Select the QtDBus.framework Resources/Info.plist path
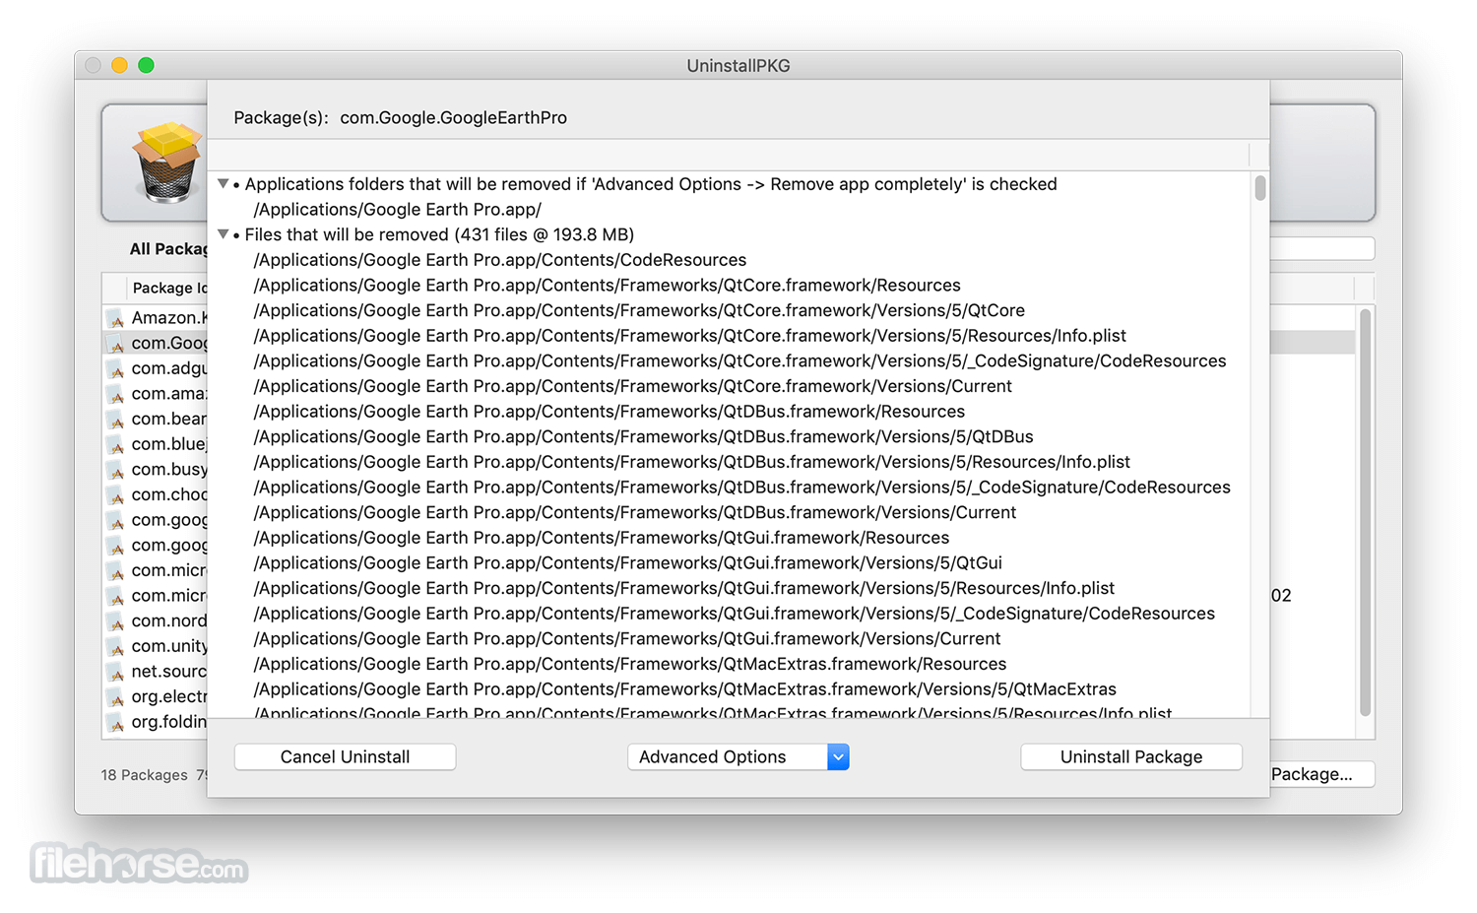The width and height of the screenshot is (1477, 913). pos(691,462)
